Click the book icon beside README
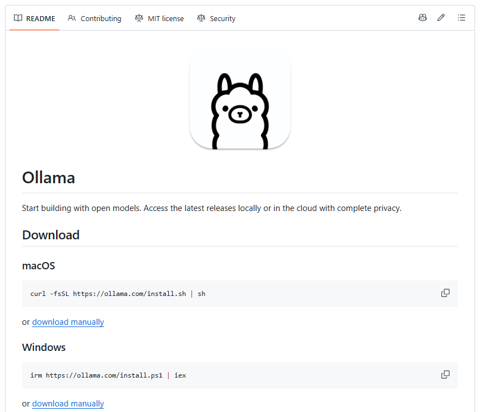 coord(18,18)
